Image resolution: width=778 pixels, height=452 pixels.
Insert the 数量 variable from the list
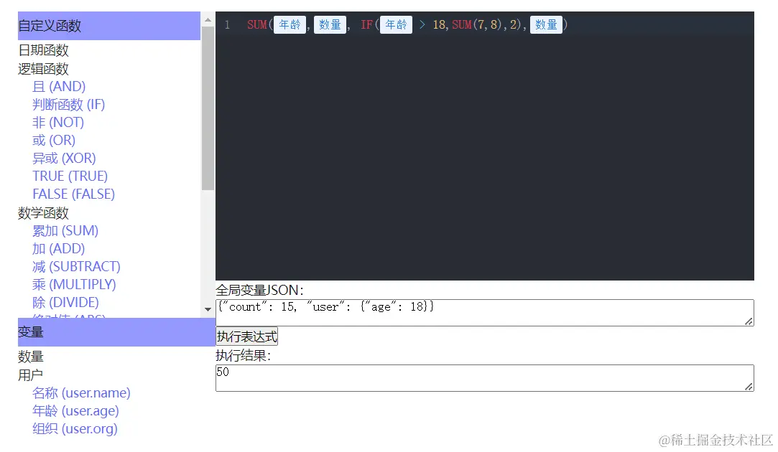[x=31, y=357]
